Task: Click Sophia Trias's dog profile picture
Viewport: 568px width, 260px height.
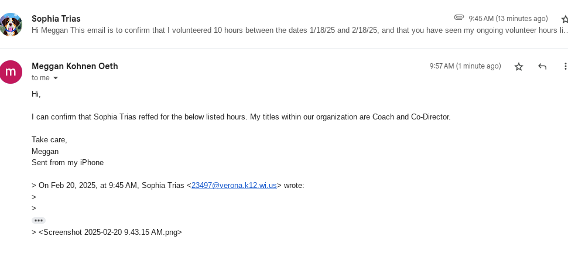Action: point(11,25)
